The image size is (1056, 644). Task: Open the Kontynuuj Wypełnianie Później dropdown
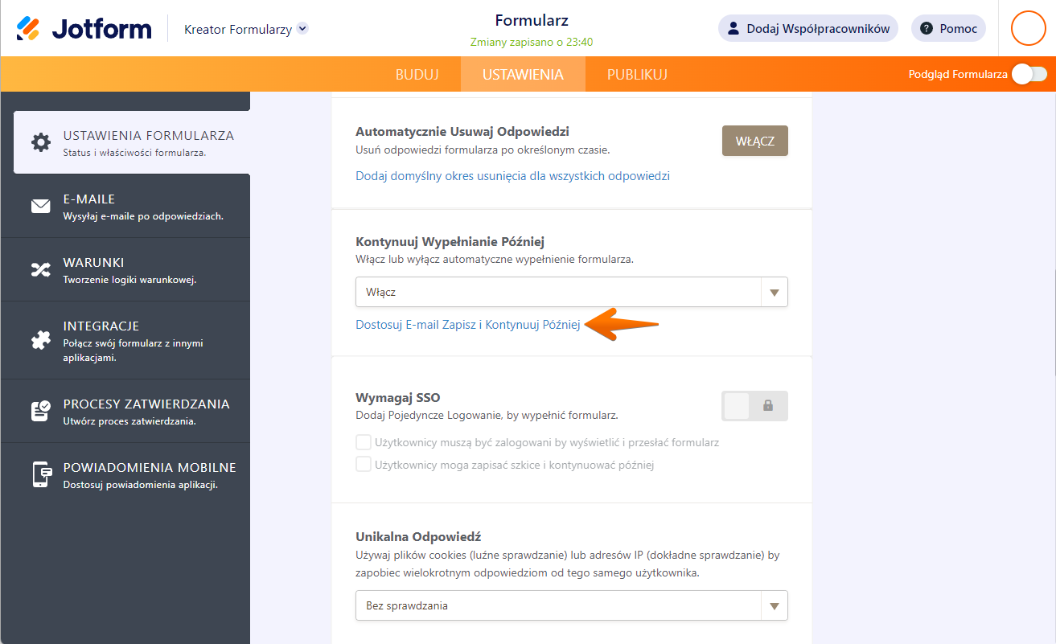571,292
